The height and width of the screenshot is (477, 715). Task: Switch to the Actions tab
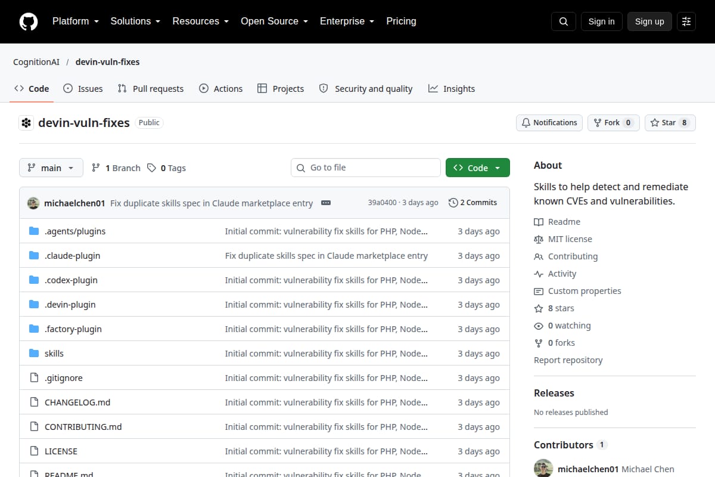pyautogui.click(x=221, y=89)
